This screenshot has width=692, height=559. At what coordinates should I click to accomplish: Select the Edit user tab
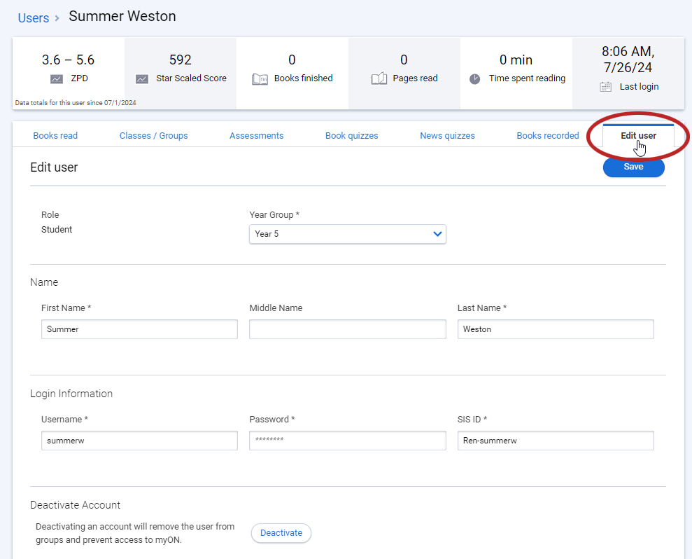638,136
